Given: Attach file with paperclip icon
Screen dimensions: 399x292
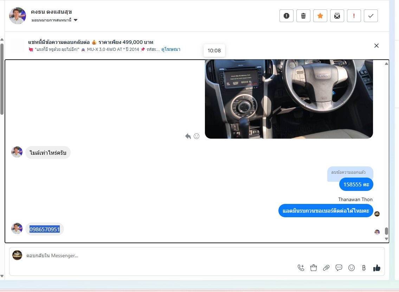Looking at the screenshot, I should point(326,268).
